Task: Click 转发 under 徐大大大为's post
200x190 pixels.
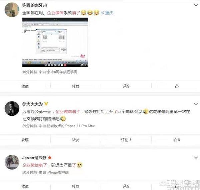Action: (x=76, y=140)
